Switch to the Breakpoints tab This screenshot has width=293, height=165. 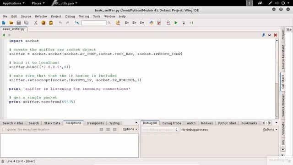(95, 123)
